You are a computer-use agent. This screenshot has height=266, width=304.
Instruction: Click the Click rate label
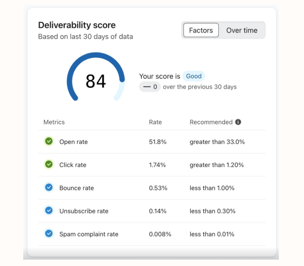[x=73, y=165]
